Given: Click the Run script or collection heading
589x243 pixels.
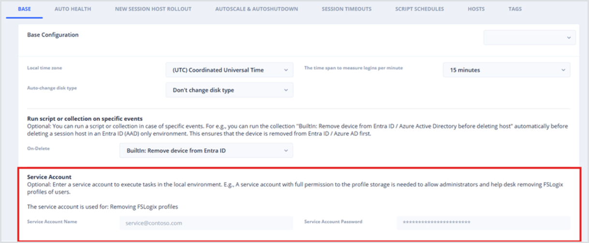Looking at the screenshot, I should [x=85, y=118].
